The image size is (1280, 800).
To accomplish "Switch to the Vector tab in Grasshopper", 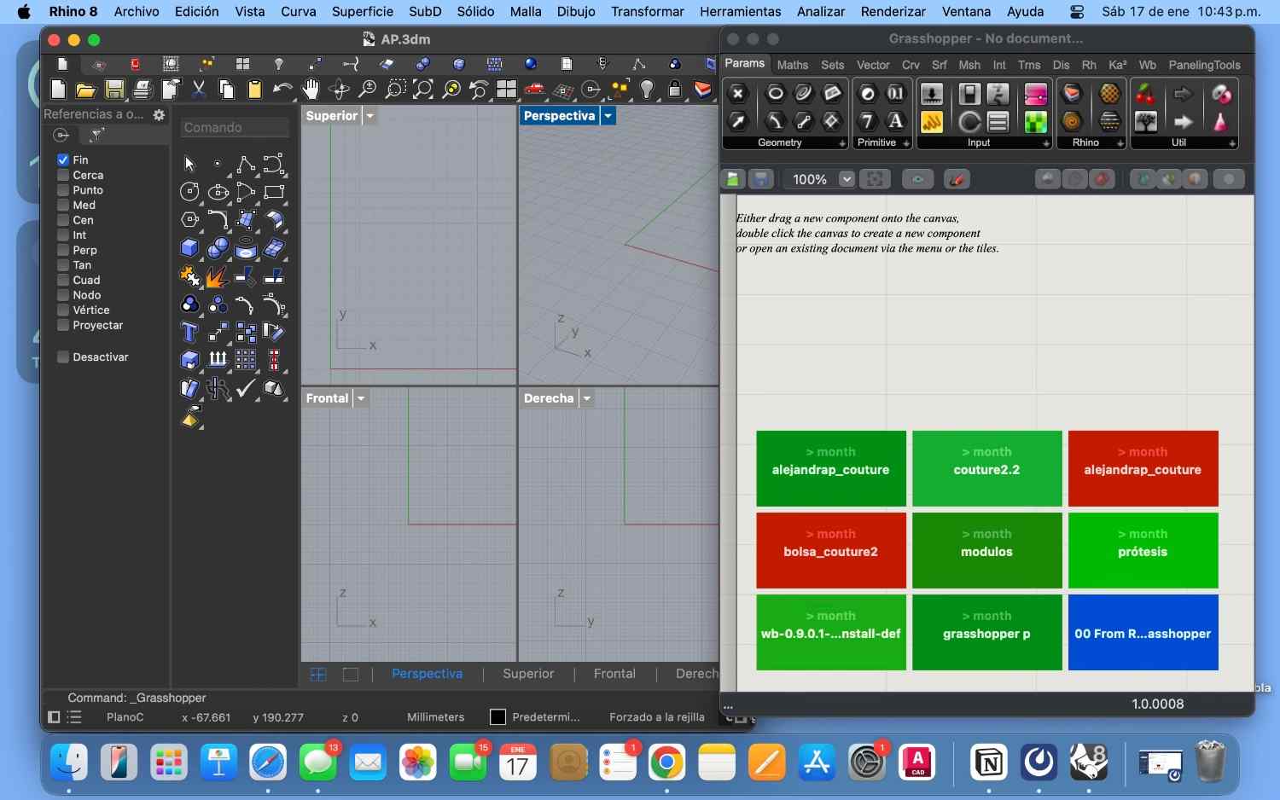I will (872, 65).
